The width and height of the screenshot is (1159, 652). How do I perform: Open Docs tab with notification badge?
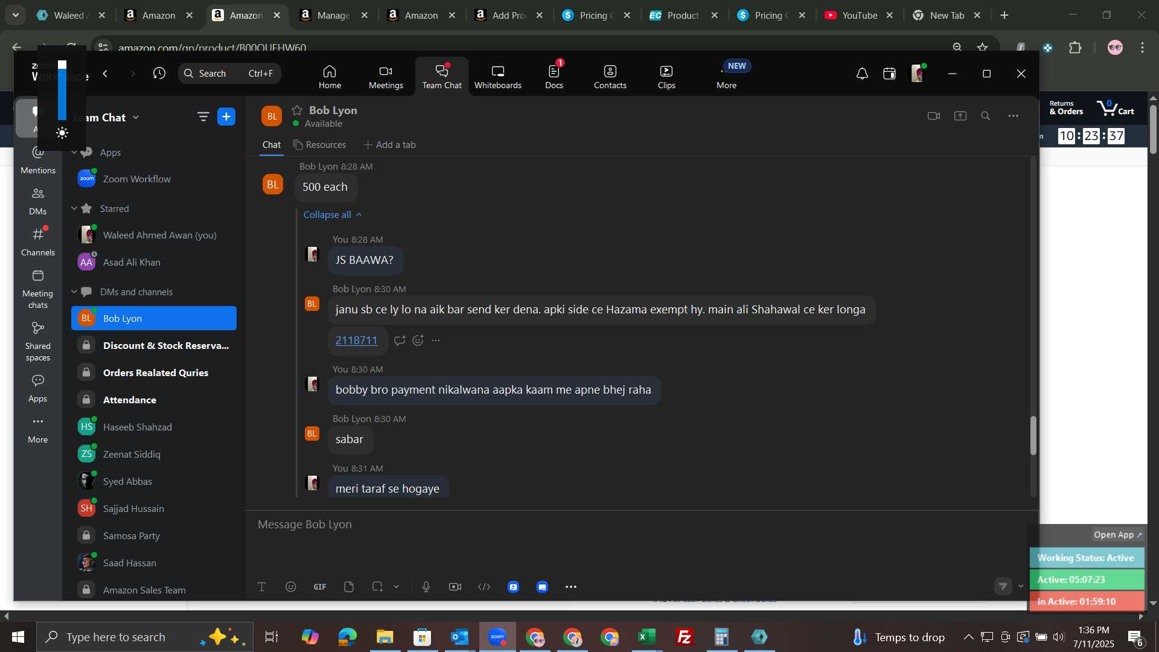(x=554, y=77)
